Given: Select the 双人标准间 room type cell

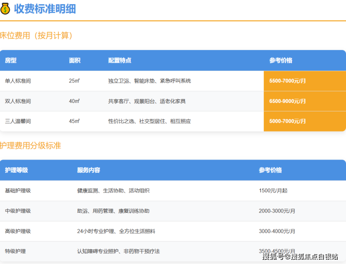Looking at the screenshot, I should 18,101.
